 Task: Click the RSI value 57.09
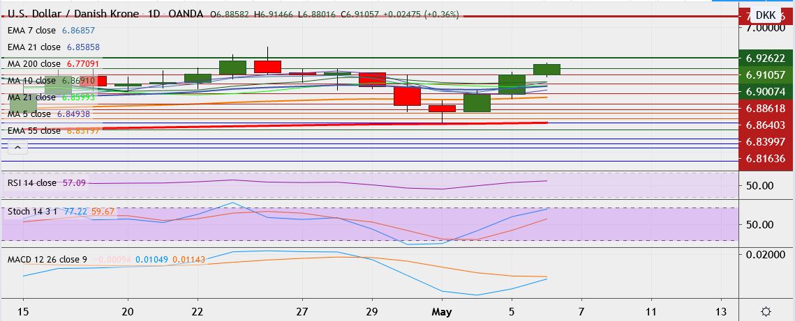[73, 183]
